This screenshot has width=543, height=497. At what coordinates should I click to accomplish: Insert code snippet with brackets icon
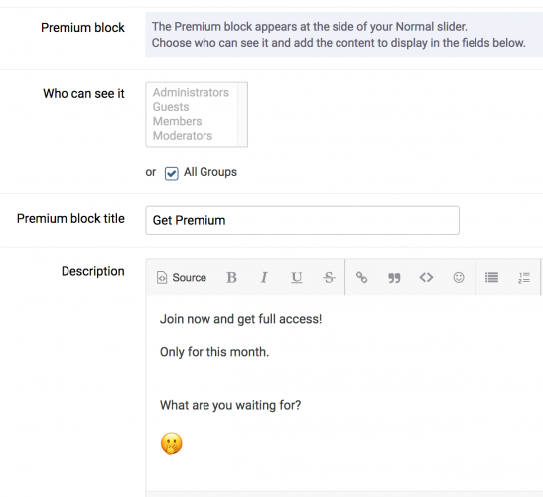point(426,277)
